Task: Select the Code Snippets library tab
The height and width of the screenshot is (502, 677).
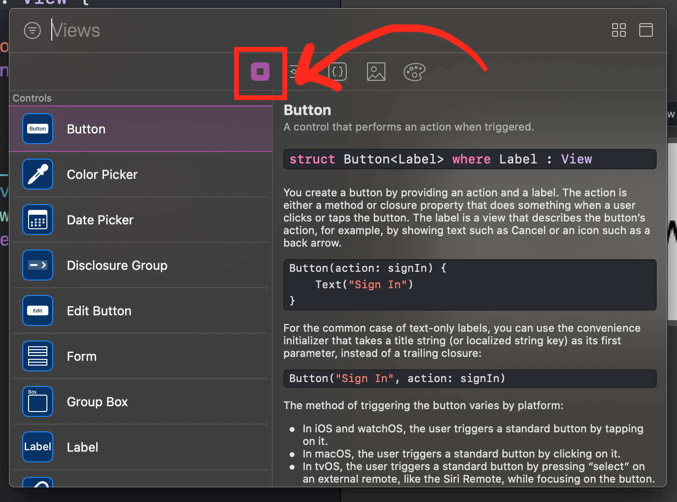Action: (x=338, y=72)
